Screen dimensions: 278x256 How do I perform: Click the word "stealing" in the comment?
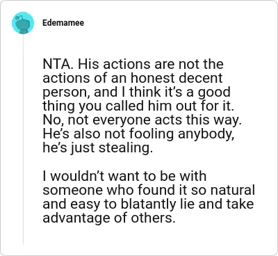point(126,148)
